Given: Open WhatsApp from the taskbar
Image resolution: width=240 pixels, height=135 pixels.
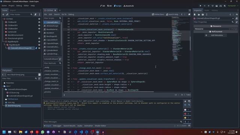Looking at the screenshot, I should [42, 132].
